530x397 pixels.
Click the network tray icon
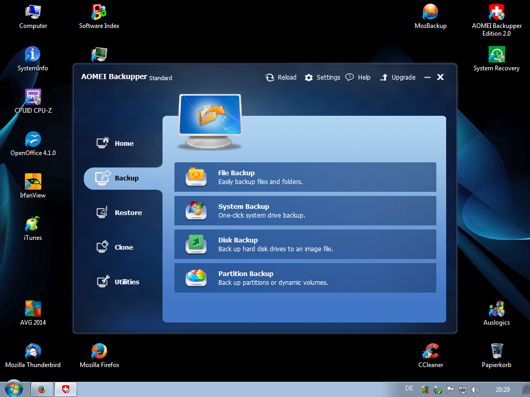coord(462,390)
